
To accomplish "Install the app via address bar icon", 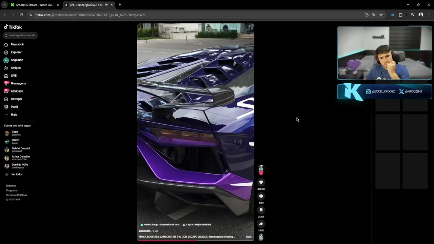I will point(367,15).
